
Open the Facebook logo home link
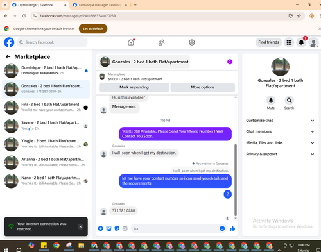coord(9,42)
